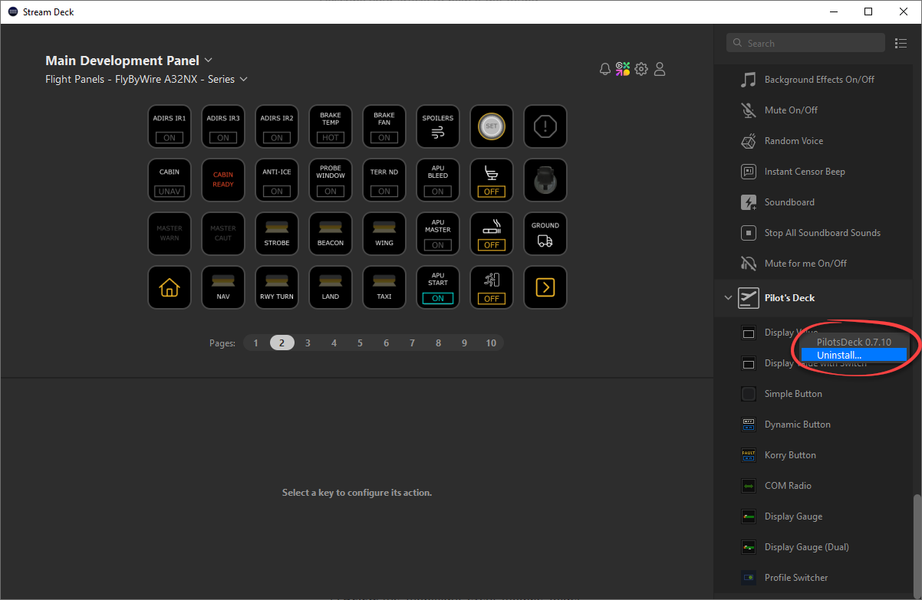The height and width of the screenshot is (600, 922).
Task: Select the ADIRS IR1 key
Action: [x=170, y=126]
